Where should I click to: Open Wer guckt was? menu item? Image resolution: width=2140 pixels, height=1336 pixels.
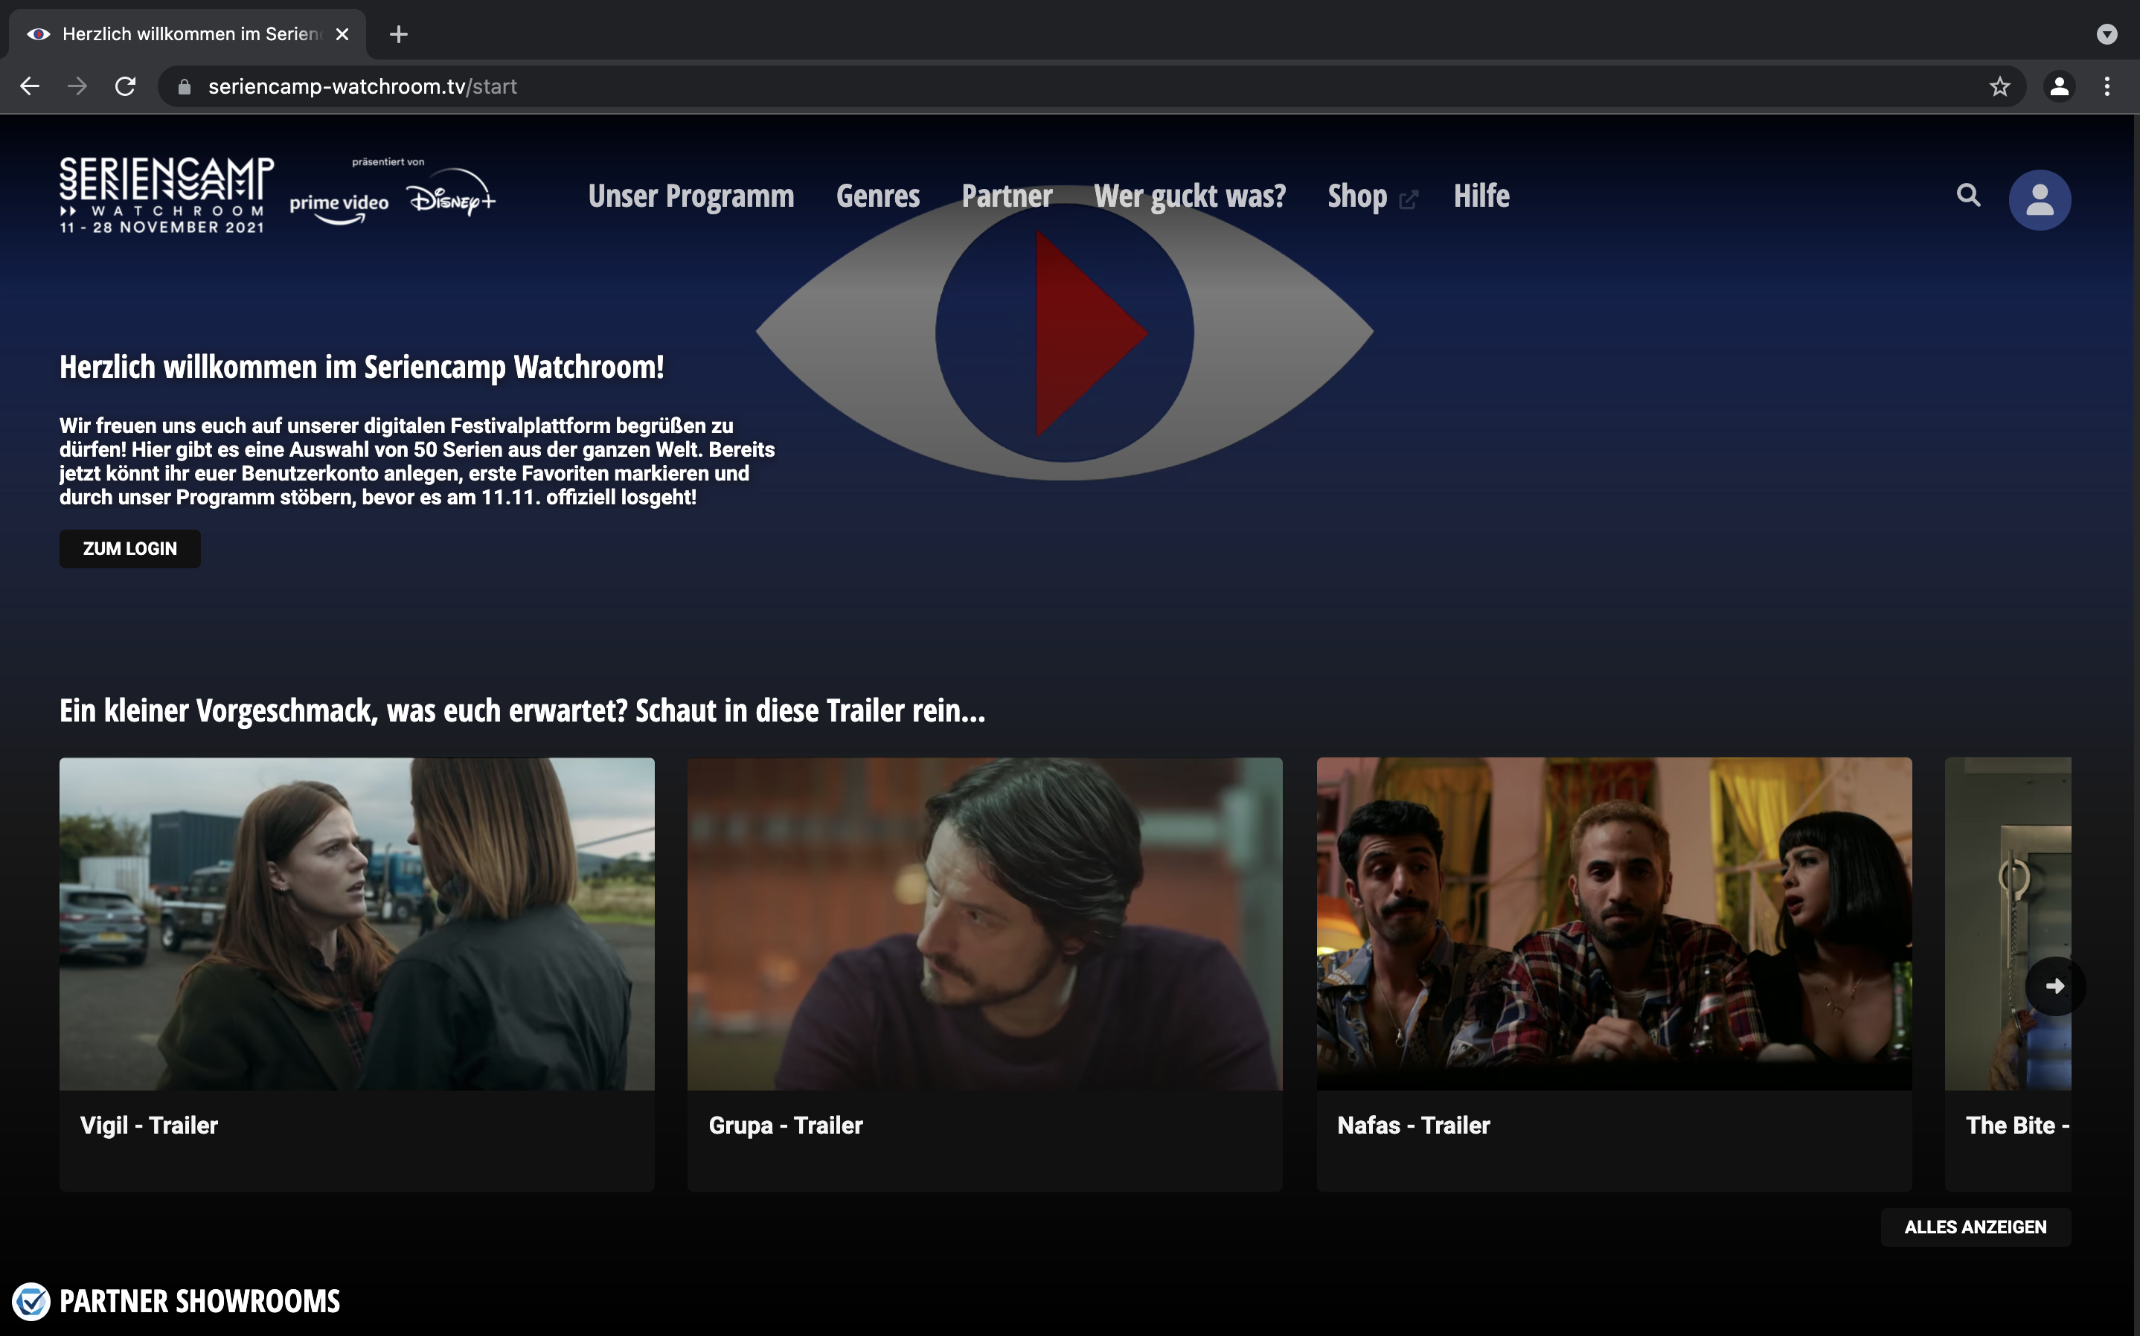pyautogui.click(x=1189, y=196)
